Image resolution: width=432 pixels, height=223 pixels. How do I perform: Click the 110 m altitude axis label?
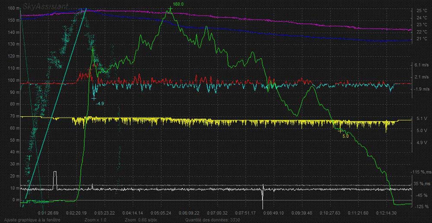tap(14, 68)
